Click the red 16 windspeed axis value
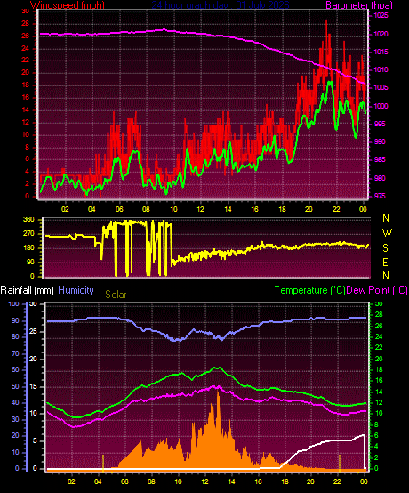The width and height of the screenshot is (409, 493). tap(26, 98)
